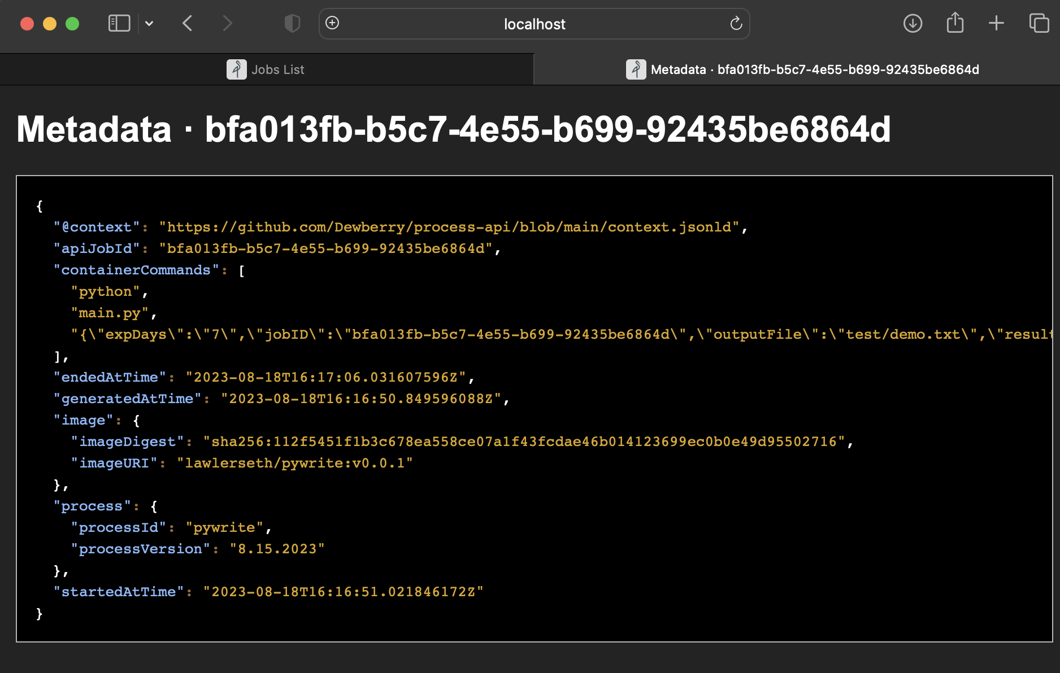Go forward using the forward arrow

pyautogui.click(x=227, y=23)
